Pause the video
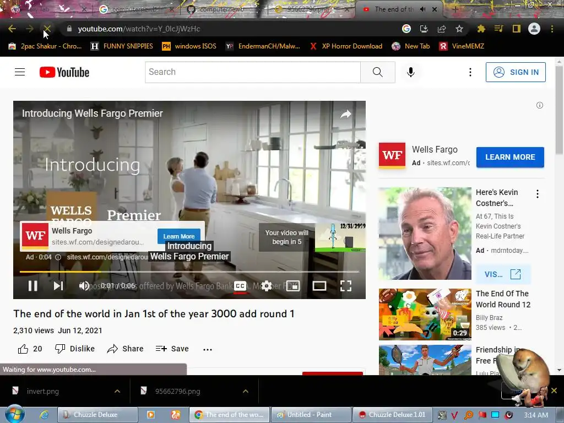Viewport: 564px width, 423px height. coord(32,286)
